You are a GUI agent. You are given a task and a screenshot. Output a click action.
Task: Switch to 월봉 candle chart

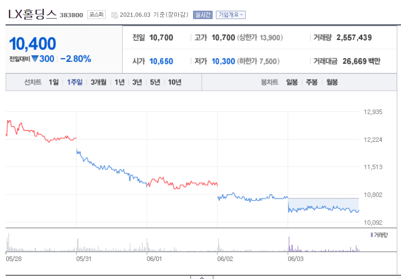332,82
